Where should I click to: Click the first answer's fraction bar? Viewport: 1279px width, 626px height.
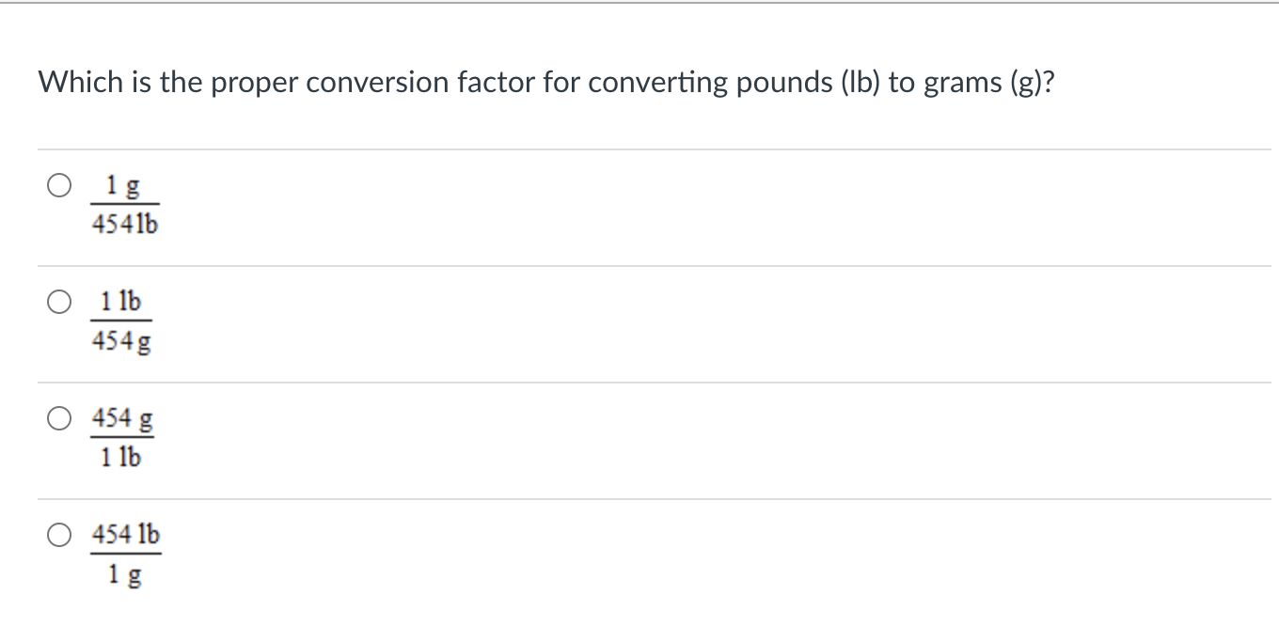124,204
